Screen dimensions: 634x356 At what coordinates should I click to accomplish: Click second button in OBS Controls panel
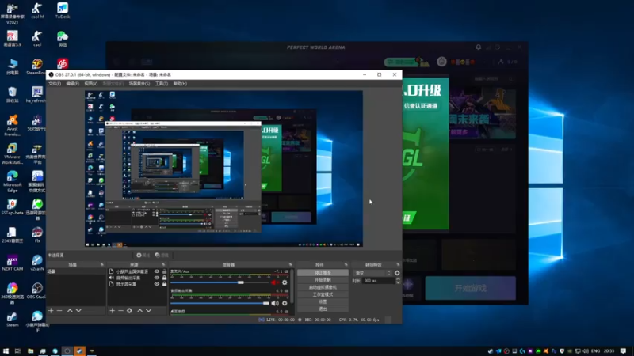(323, 280)
